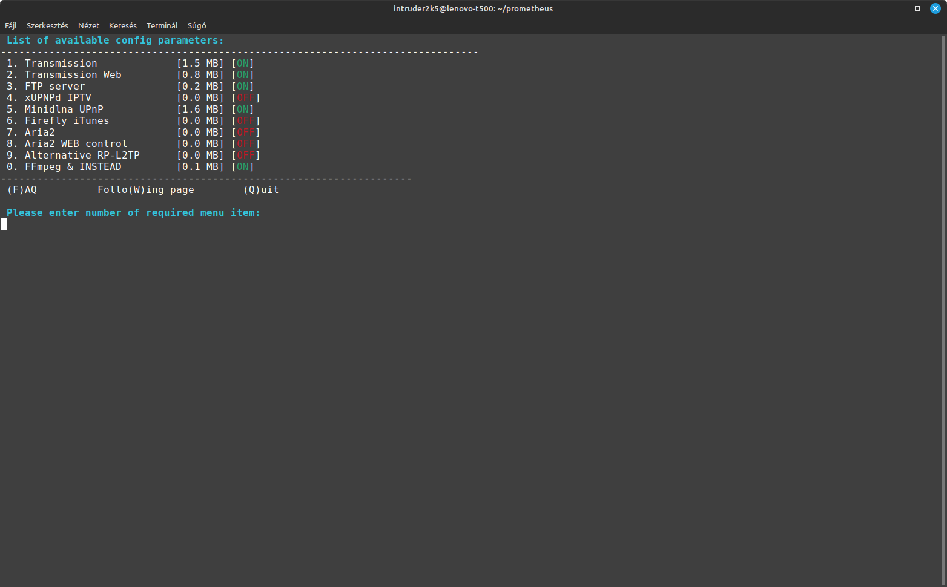Click the [OFF] status on the Aria2 row
The height and width of the screenshot is (587, 947).
246,133
